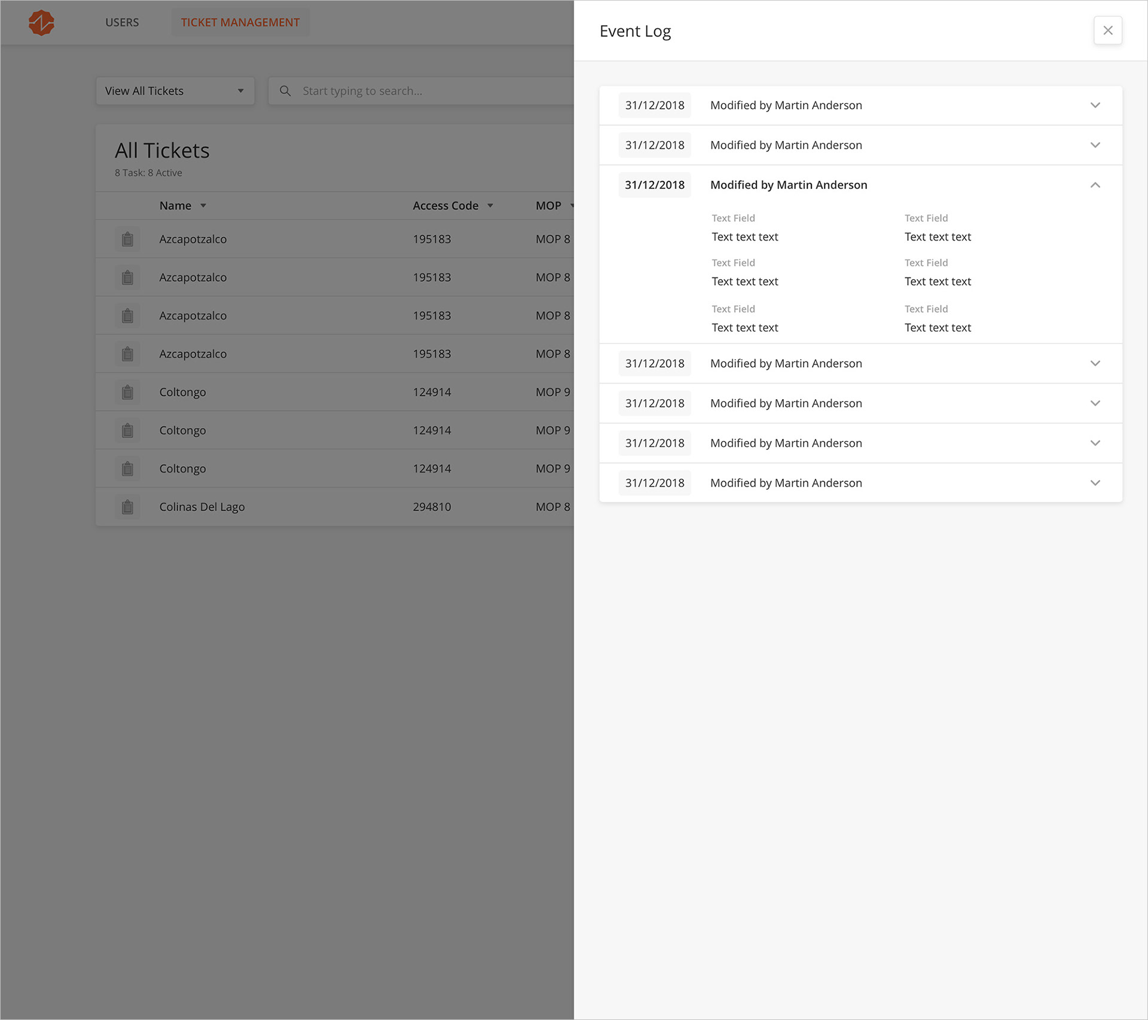The image size is (1148, 1020).
Task: Click the bold 31/12/2018 date badge
Action: point(655,185)
